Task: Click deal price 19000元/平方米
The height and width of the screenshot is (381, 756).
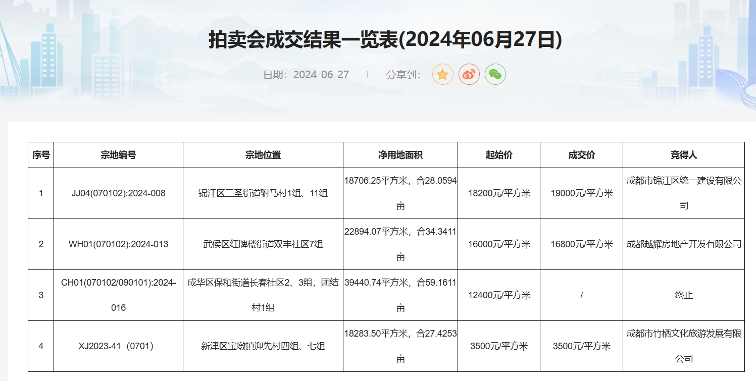Action: pyautogui.click(x=582, y=193)
